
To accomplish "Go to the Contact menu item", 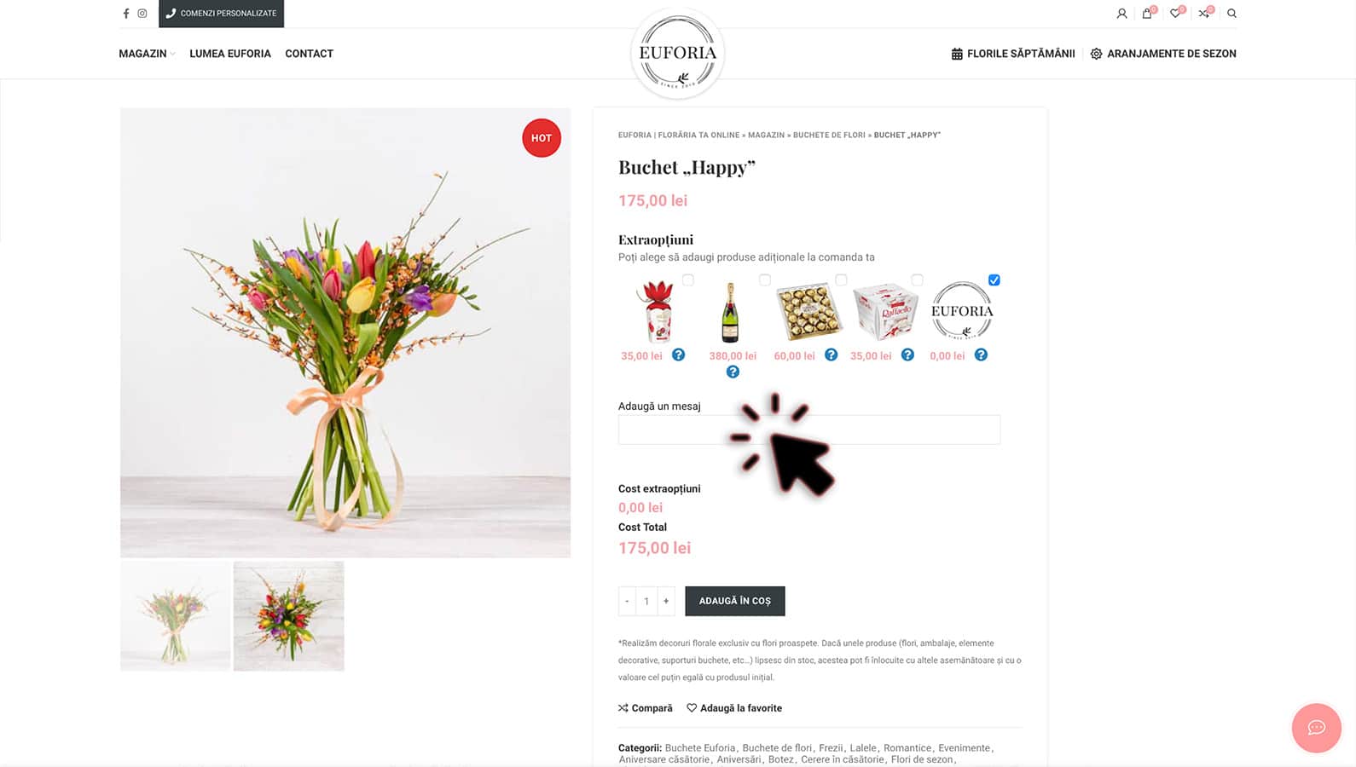I will tap(309, 54).
